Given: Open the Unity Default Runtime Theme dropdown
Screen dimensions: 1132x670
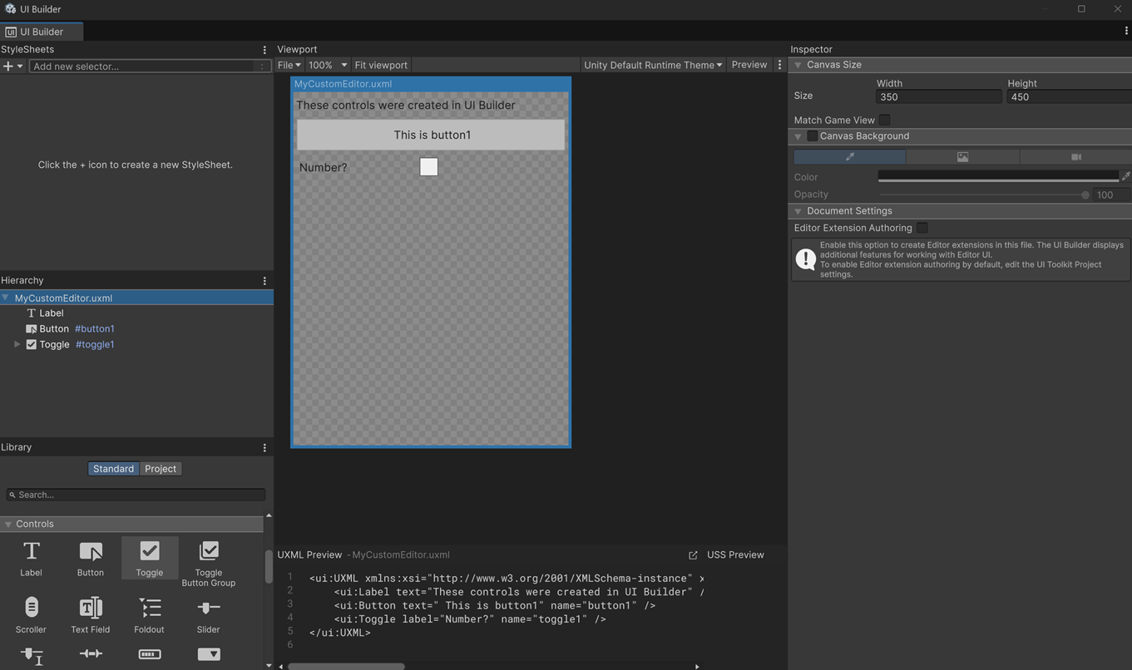Looking at the screenshot, I should click(653, 65).
